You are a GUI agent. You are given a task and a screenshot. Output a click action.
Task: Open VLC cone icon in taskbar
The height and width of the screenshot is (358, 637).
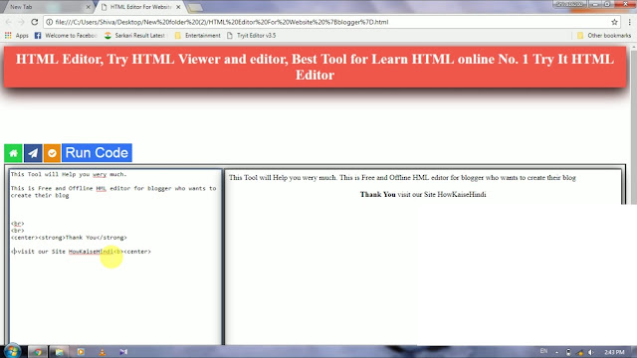(102, 351)
